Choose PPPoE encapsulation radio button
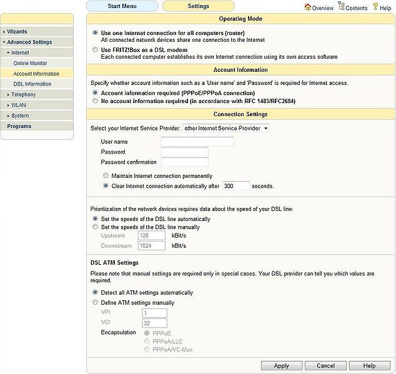The image size is (396, 374). (x=147, y=333)
